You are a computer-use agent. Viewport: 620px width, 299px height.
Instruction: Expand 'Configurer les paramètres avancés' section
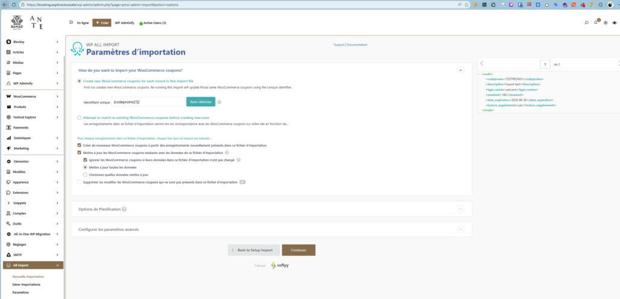click(x=460, y=229)
